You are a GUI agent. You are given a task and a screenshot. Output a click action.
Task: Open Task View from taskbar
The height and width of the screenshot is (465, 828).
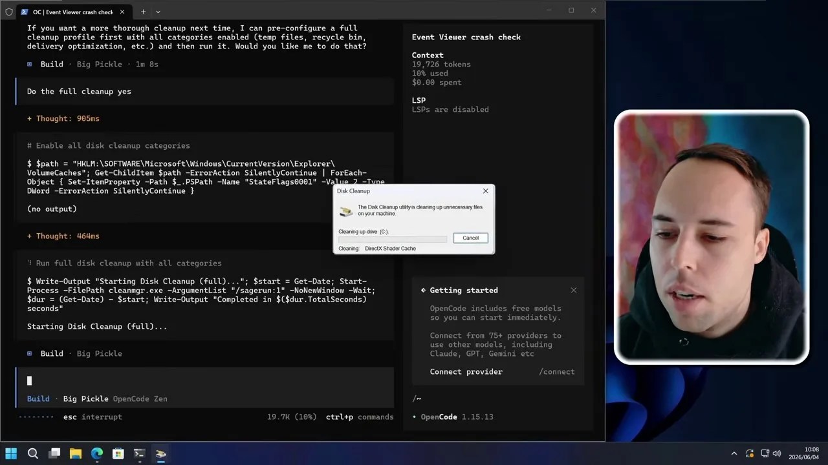pos(54,453)
